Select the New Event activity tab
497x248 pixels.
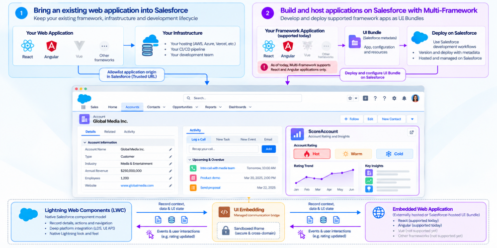tap(248, 139)
